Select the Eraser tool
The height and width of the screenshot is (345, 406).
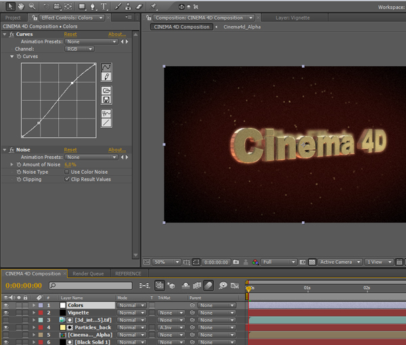click(139, 7)
